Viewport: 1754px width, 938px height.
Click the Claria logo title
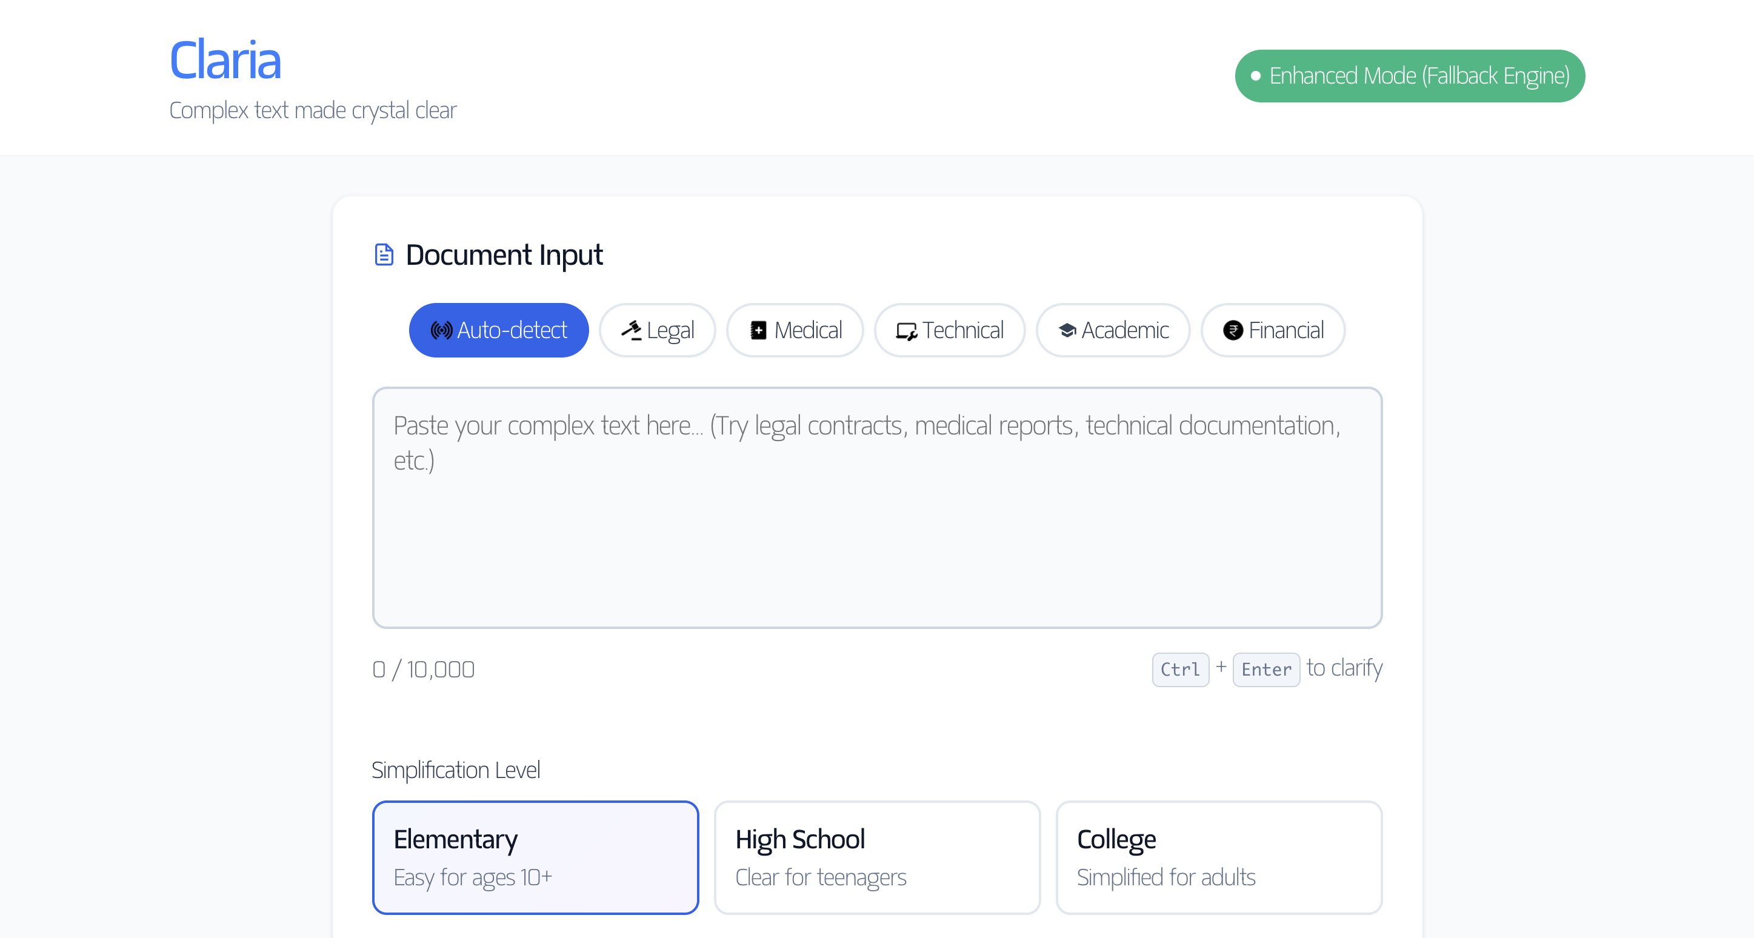(x=225, y=60)
